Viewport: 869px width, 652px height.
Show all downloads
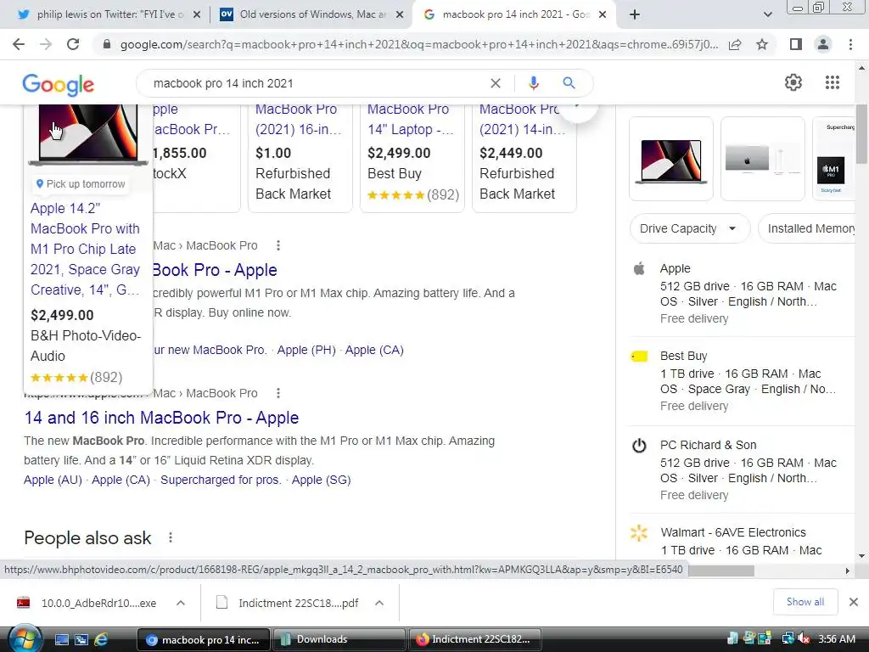click(x=805, y=602)
